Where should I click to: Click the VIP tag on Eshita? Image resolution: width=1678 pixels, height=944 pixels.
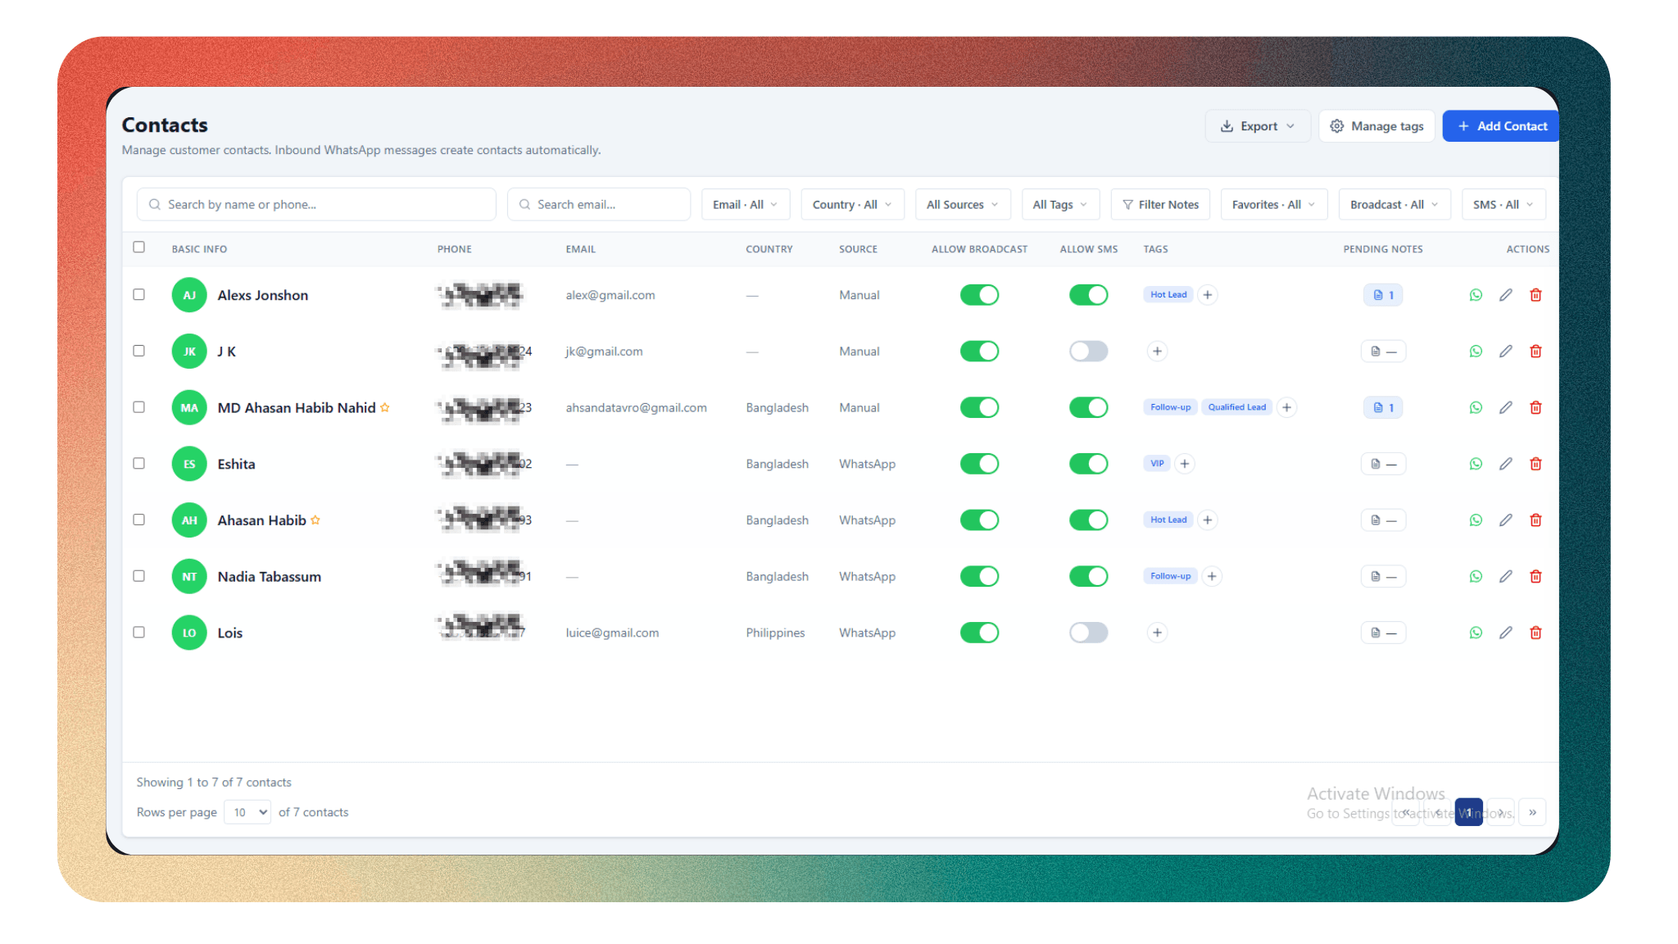coord(1157,464)
